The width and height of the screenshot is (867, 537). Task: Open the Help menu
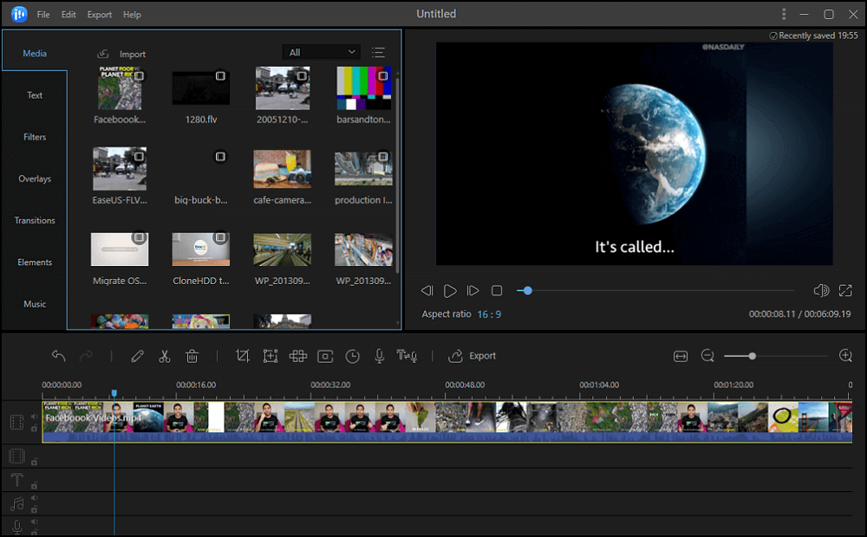132,15
